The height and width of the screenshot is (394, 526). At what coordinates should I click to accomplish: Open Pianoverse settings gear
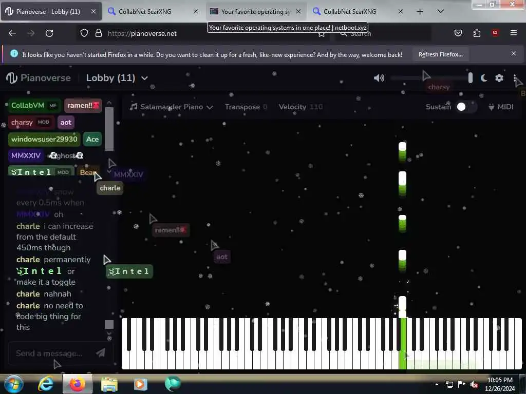[x=499, y=78]
